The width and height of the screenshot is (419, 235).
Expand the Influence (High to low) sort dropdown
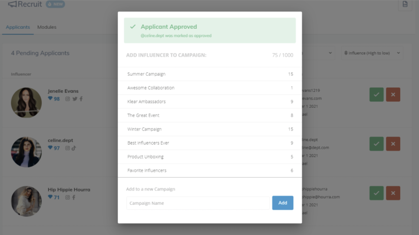(372, 53)
